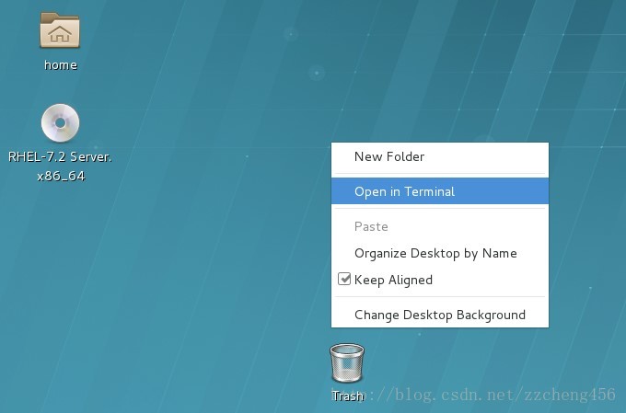Select the Trash can icon

click(x=347, y=363)
